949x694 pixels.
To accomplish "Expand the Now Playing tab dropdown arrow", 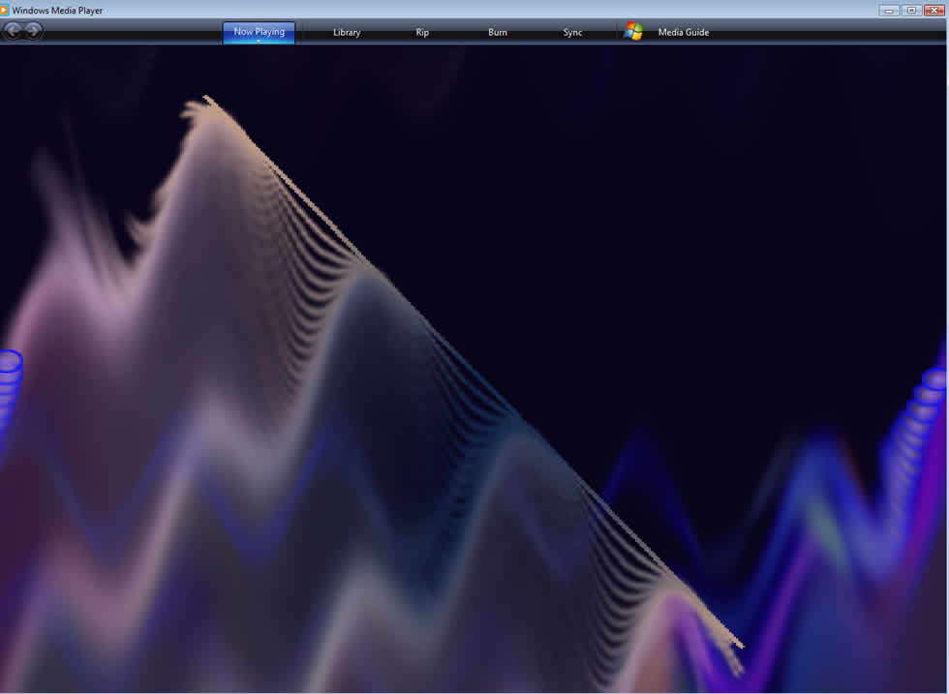I will pyautogui.click(x=260, y=42).
